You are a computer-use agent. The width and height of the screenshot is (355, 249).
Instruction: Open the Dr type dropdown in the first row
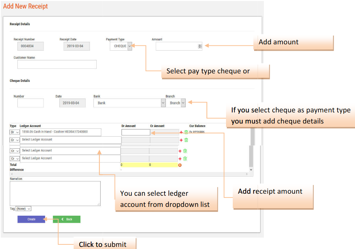(15, 132)
